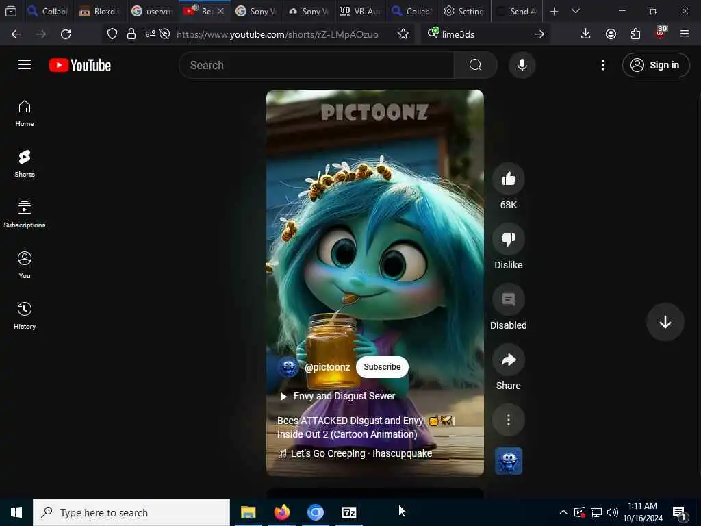List all tabs dropdown arrow
This screenshot has height=526, width=701.
coord(575,11)
